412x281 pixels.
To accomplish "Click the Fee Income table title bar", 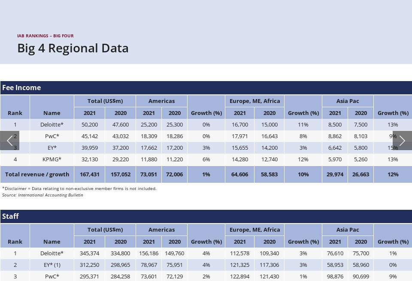I will 206,88.
